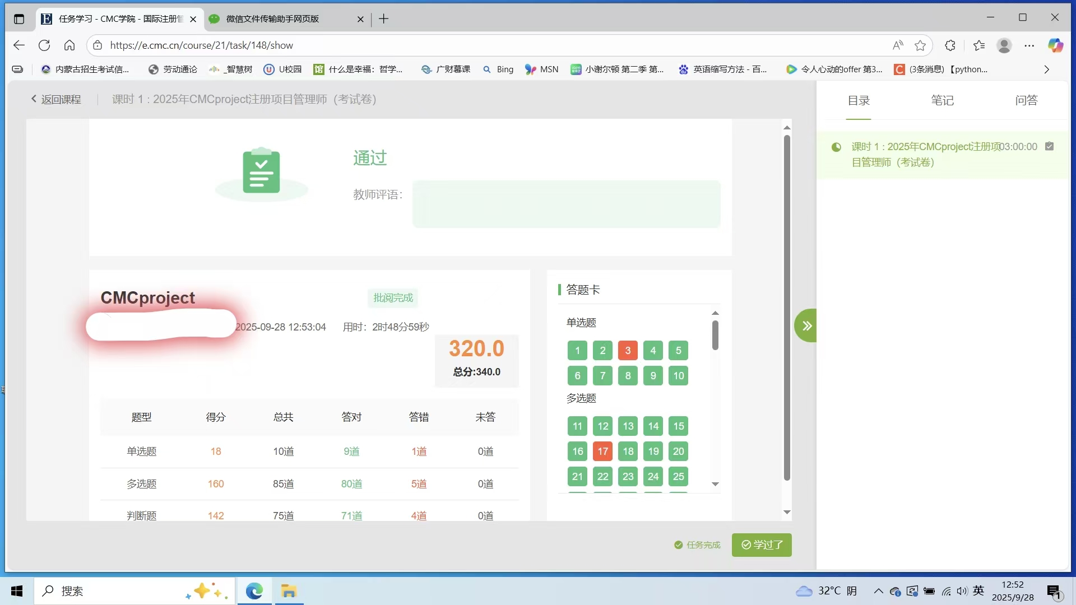Open File Explorer from the taskbar
This screenshot has width=1076, height=605.
[x=289, y=591]
